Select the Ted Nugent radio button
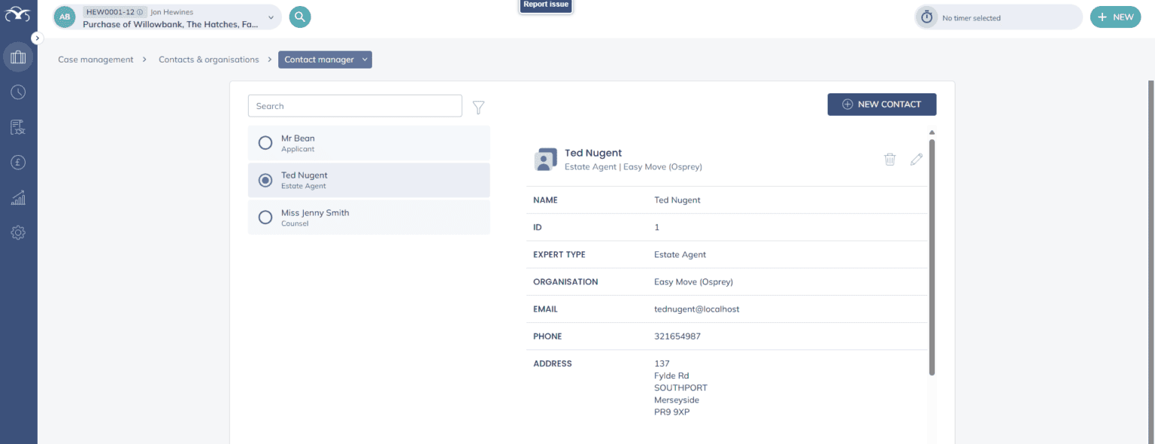This screenshot has height=444, width=1155. click(265, 181)
